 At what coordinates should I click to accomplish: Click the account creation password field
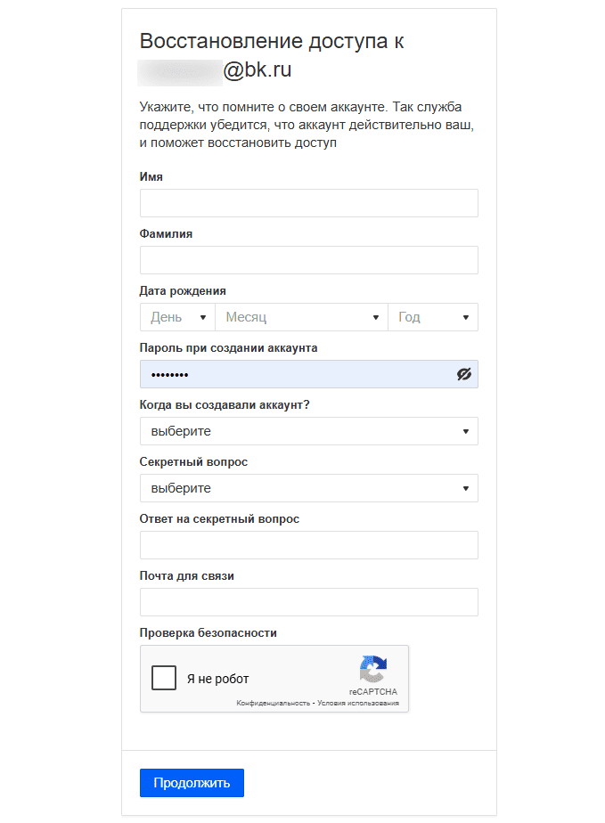point(294,374)
